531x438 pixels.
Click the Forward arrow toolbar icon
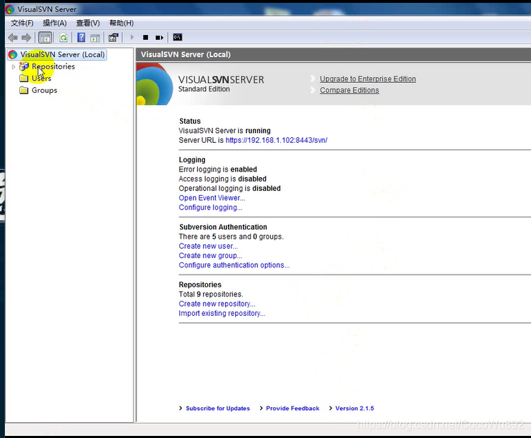(x=26, y=38)
